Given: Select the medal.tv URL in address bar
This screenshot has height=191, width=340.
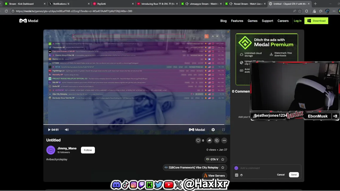Looking at the screenshot, I should pos(74,11).
